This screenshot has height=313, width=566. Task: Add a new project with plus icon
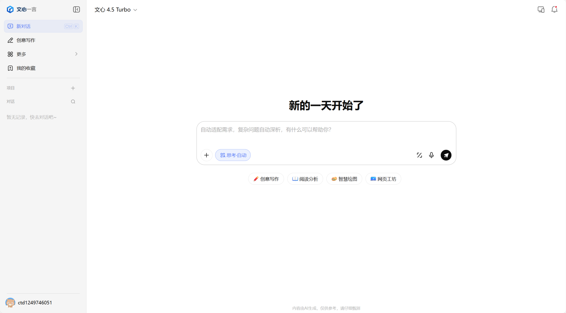73,88
